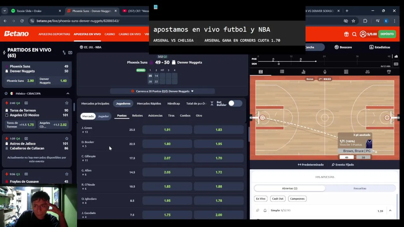Reload the browser page
The width and height of the screenshot is (404, 227).
tap(22, 21)
